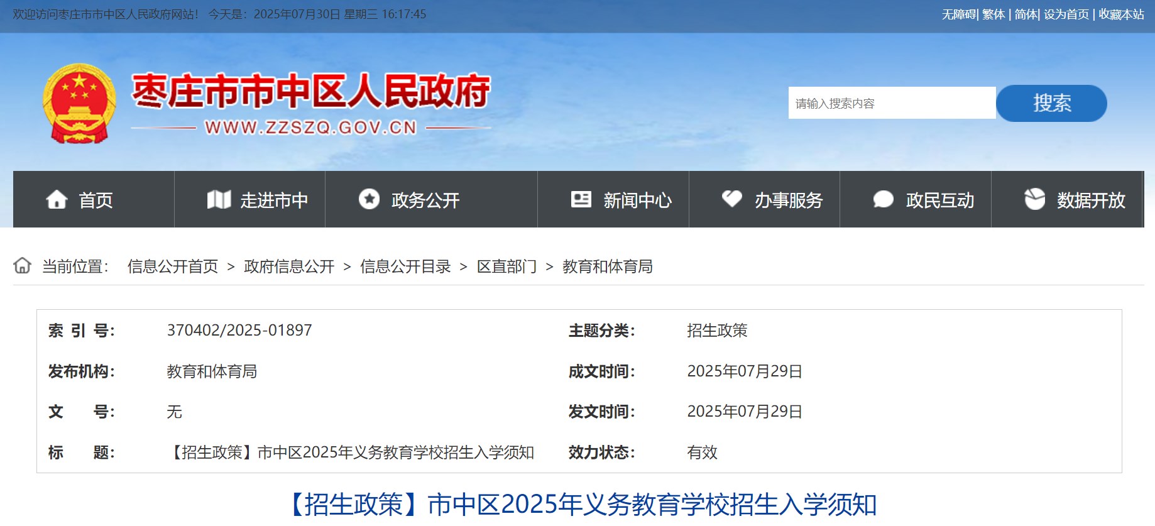Click 收藏本站 to bookmark the site
This screenshot has width=1155, height=526.
tap(1121, 14)
